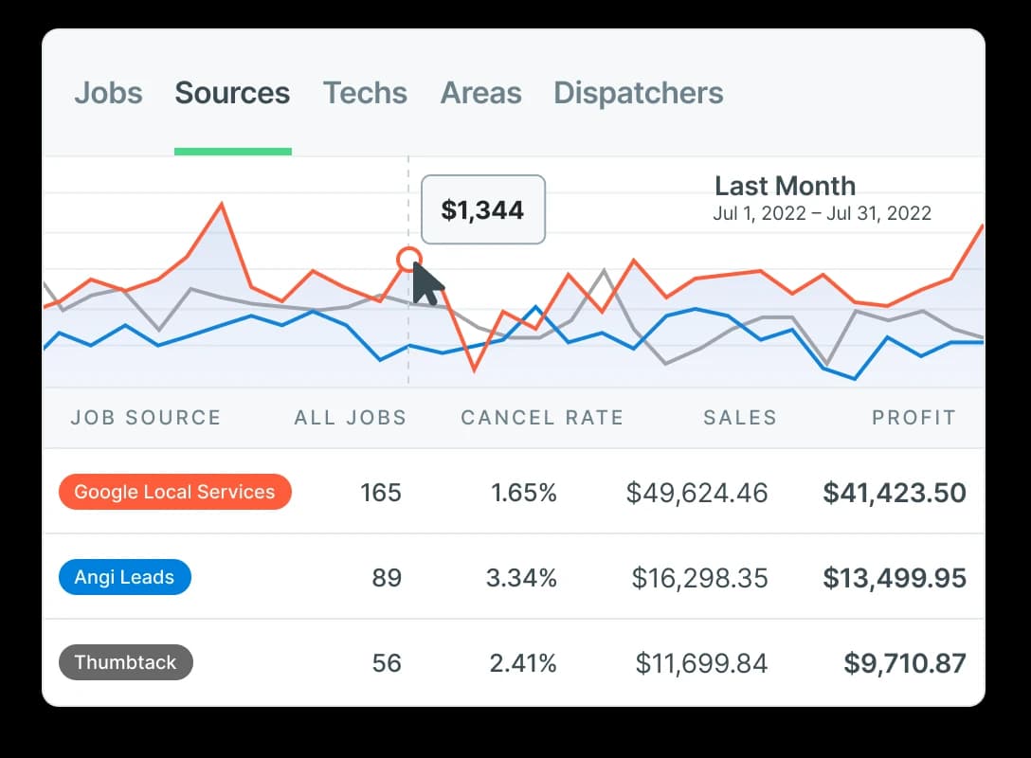Screen dimensions: 1031x758
Task: Click the $1,344 tooltip value
Action: point(482,209)
